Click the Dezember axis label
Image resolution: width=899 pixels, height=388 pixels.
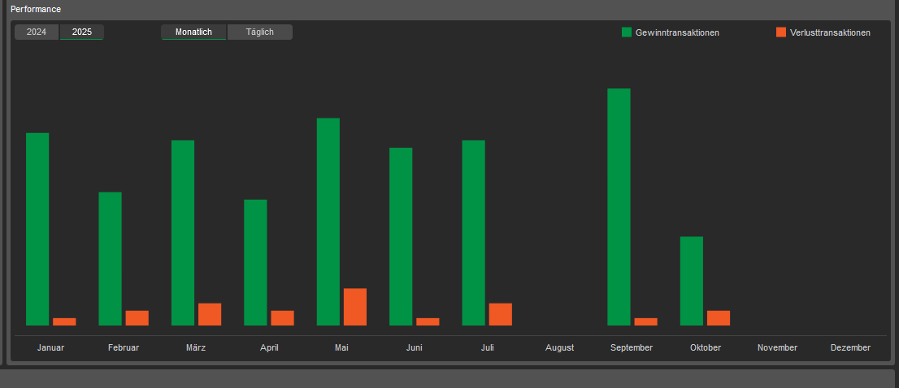click(x=850, y=347)
